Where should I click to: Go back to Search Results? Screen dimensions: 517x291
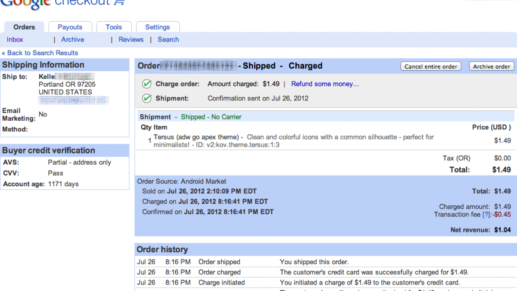[x=40, y=53]
